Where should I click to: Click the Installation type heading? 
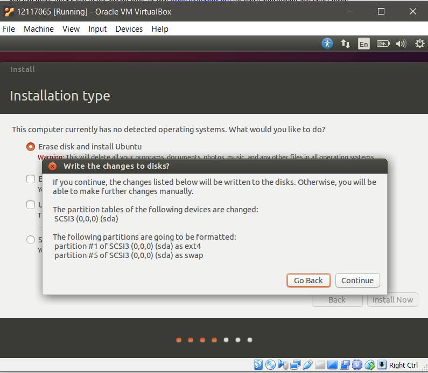pyautogui.click(x=60, y=96)
